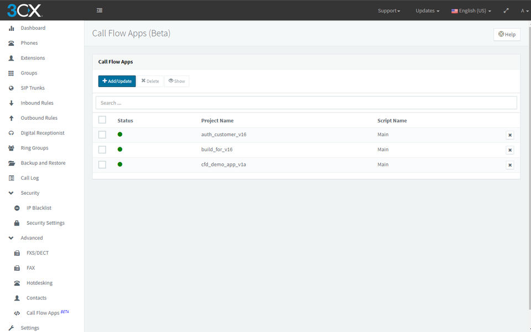
Task: Delete the auth_customer_v16 row with its X icon
Action: [509, 135]
